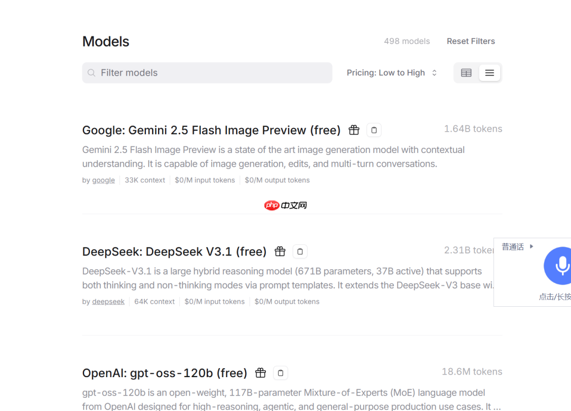This screenshot has width=571, height=411.
Task: Click the Pricing: Low to High chevron
Action: 434,72
